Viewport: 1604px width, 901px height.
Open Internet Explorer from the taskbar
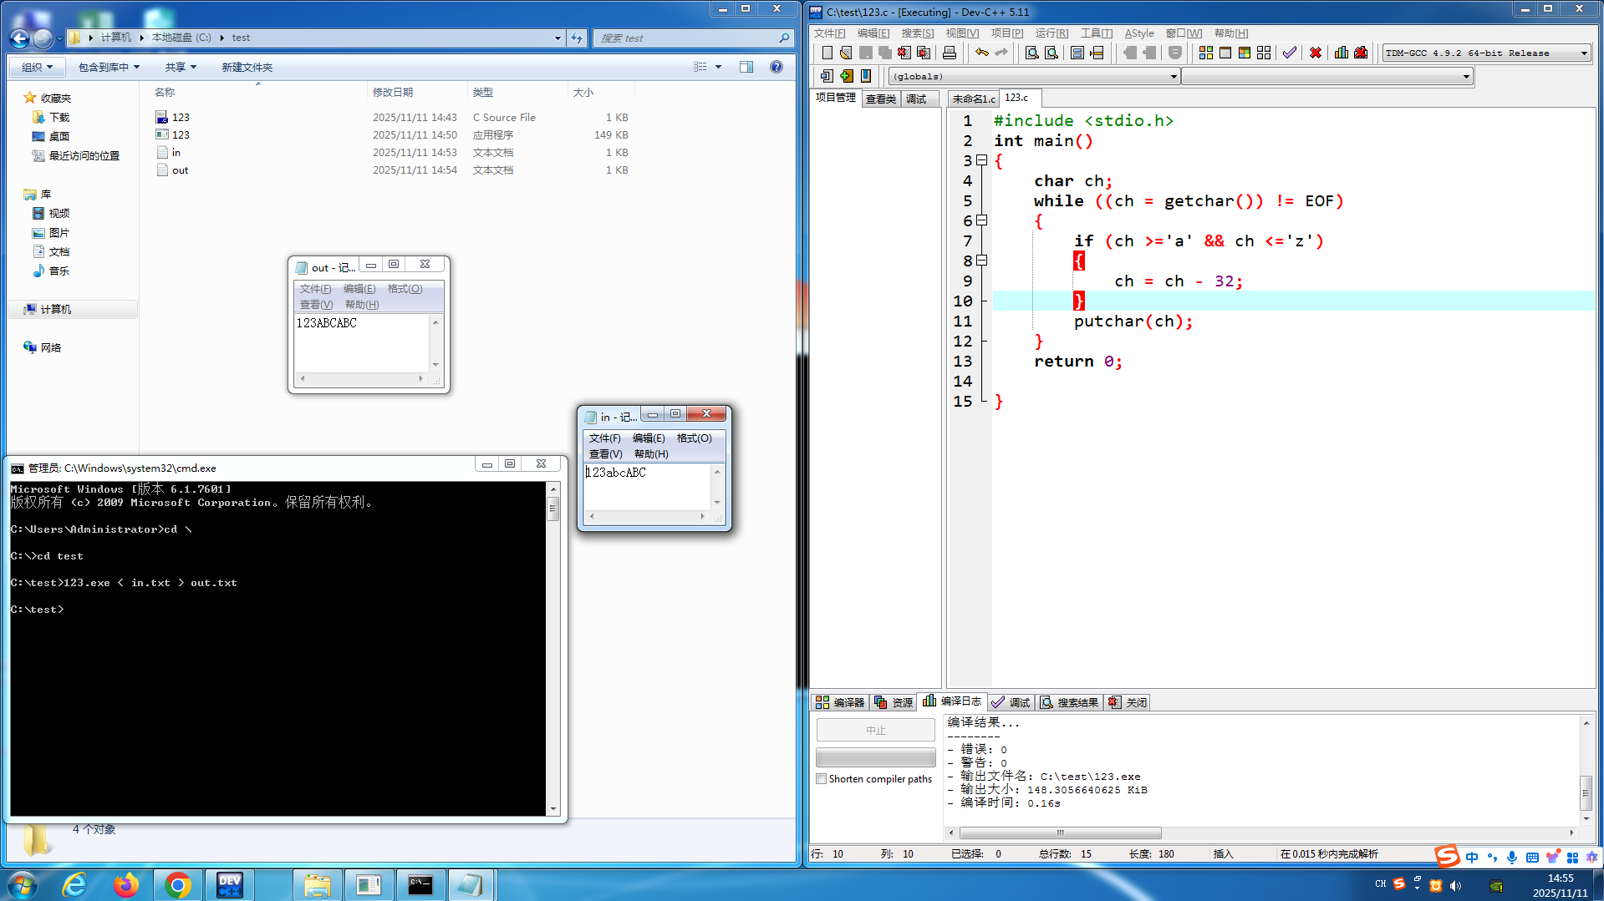pyautogui.click(x=74, y=884)
